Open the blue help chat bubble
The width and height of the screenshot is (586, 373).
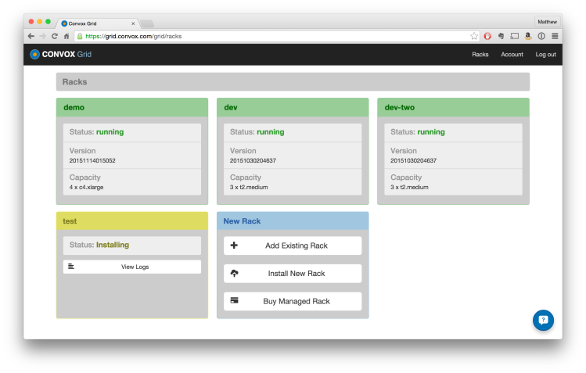pos(543,320)
